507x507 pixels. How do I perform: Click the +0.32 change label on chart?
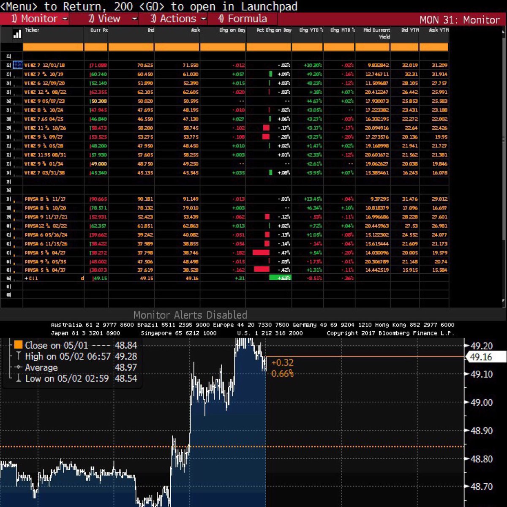click(282, 363)
